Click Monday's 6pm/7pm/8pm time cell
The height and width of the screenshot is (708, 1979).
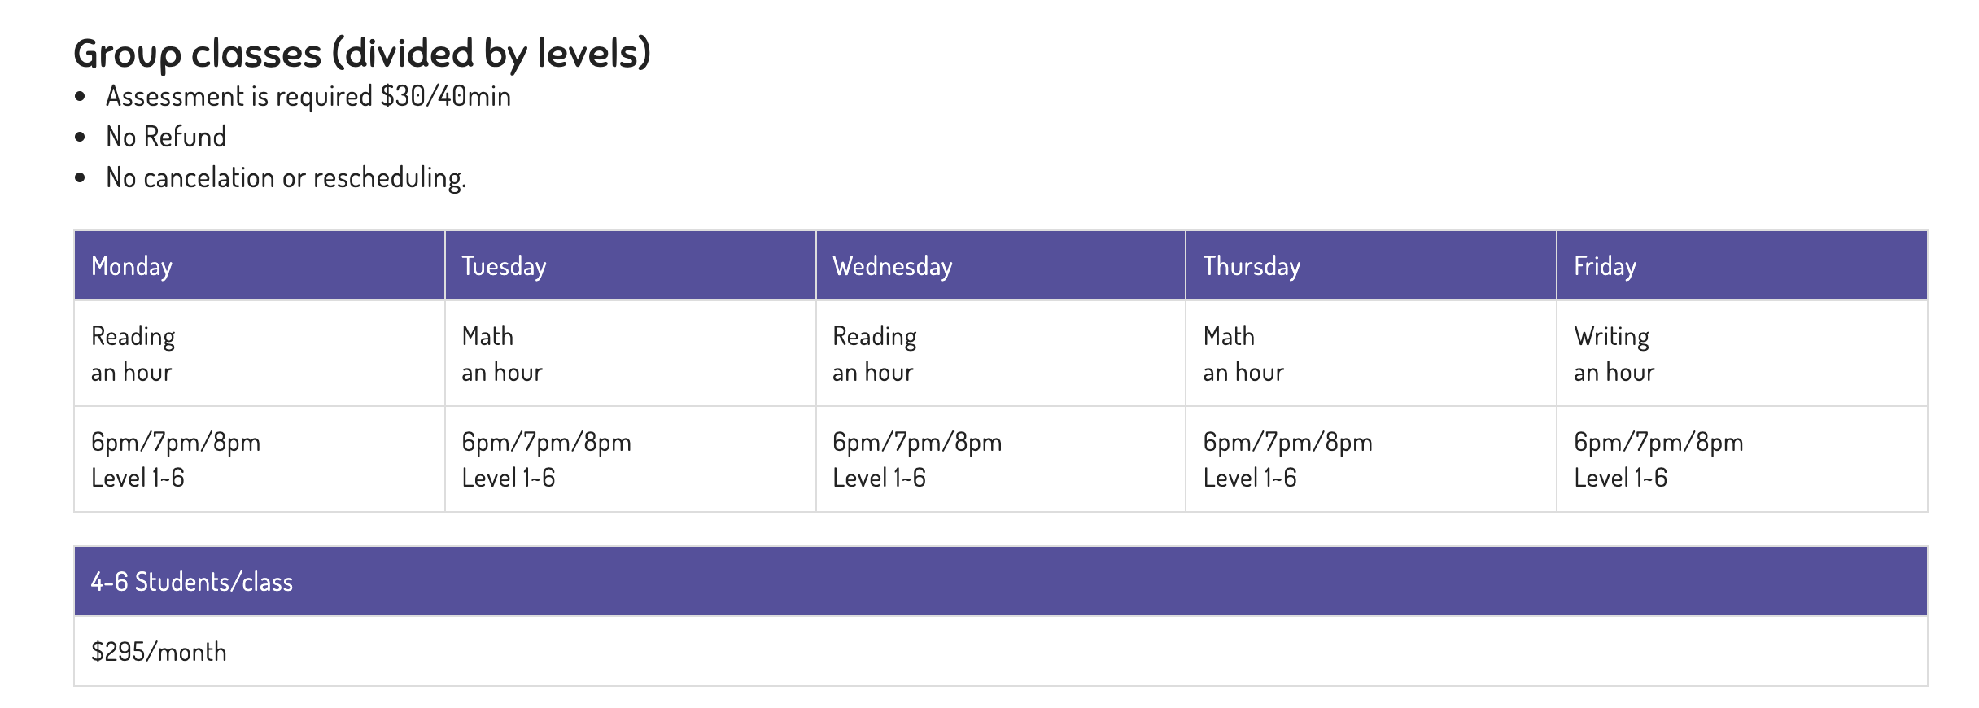(260, 459)
